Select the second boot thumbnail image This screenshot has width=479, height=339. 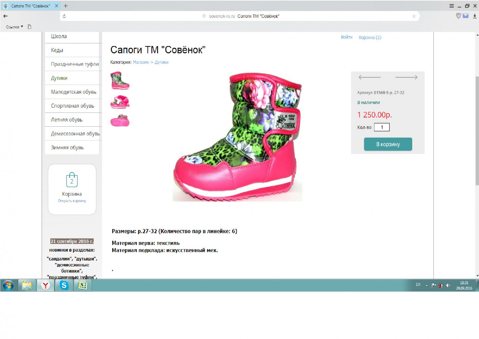click(120, 102)
